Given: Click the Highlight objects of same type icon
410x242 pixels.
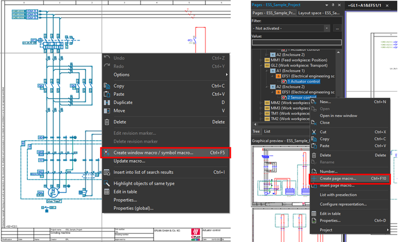Looking at the screenshot, I should pos(107,184).
